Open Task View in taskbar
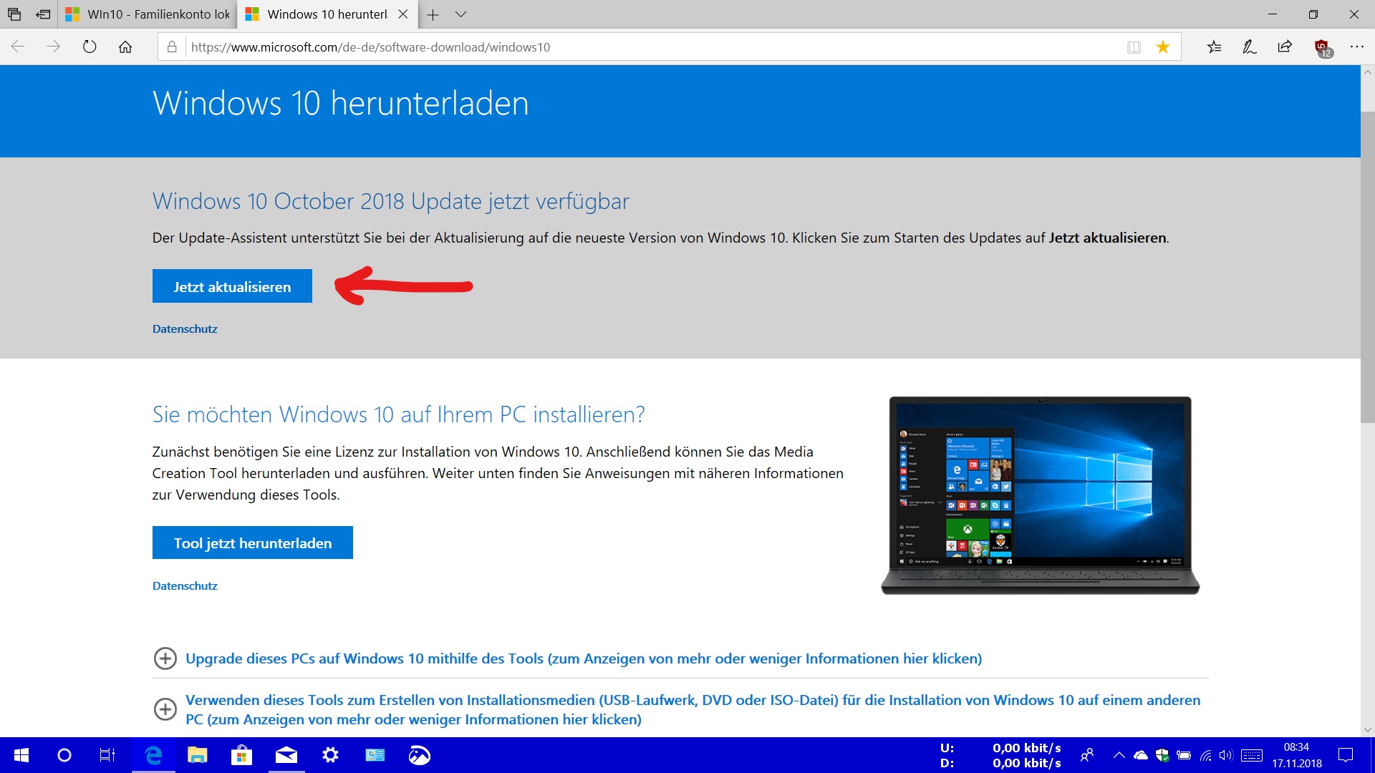 coord(107,755)
